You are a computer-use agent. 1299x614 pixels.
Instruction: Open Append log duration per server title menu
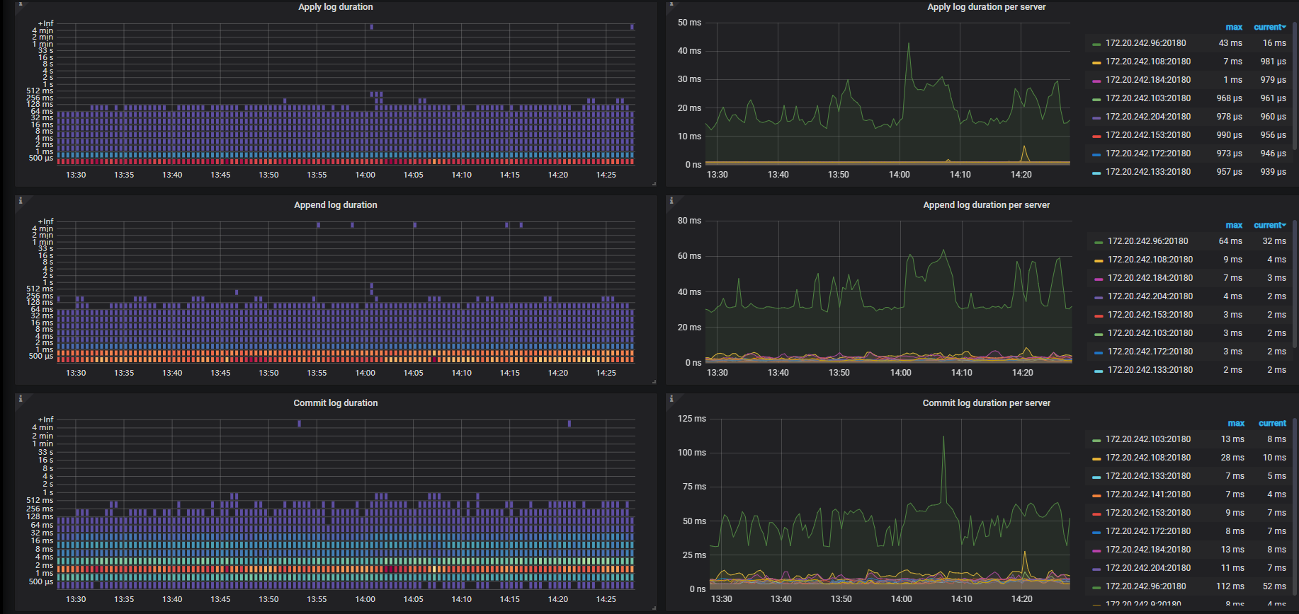click(986, 205)
